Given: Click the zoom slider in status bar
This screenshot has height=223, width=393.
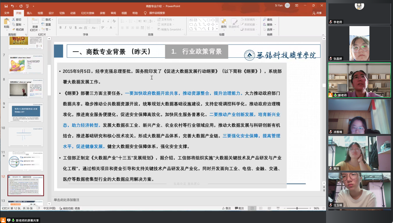Looking at the screenshot, I should pyautogui.click(x=297, y=208).
